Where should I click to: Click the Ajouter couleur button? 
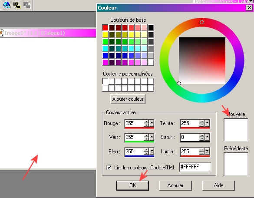click(x=128, y=99)
